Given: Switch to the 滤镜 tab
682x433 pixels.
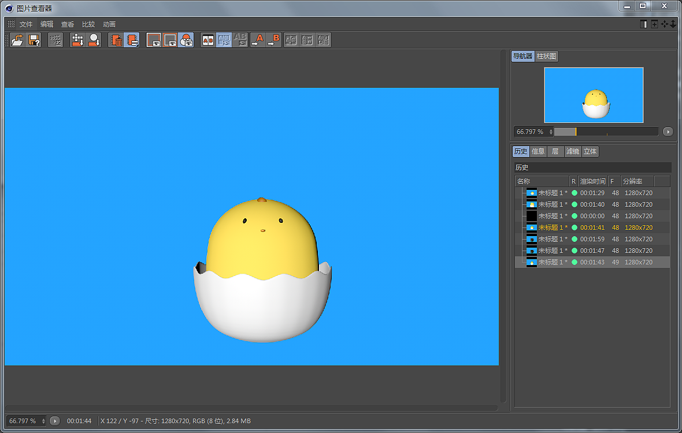Looking at the screenshot, I should tap(573, 151).
